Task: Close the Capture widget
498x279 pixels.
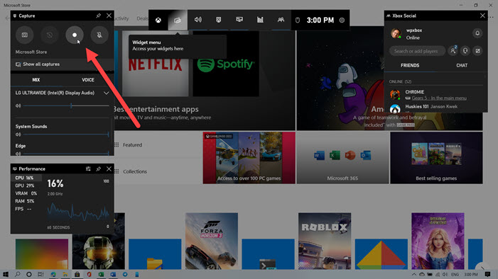Action: (109, 16)
